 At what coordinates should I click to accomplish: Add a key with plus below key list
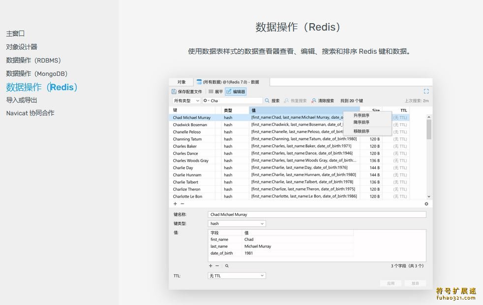175,204
